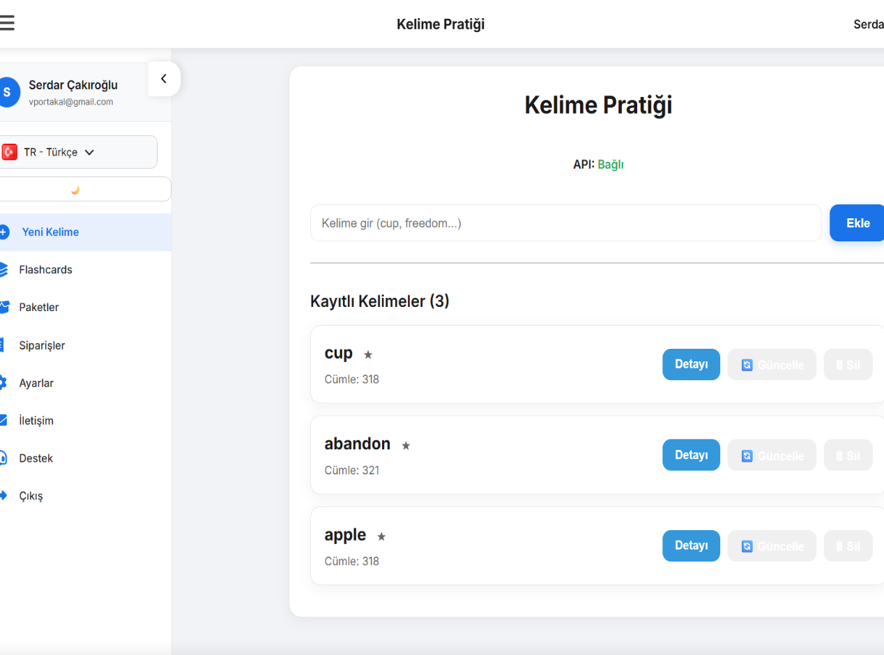This screenshot has height=655, width=884.
Task: Toggle favorite star next to abandon
Action: click(x=406, y=446)
